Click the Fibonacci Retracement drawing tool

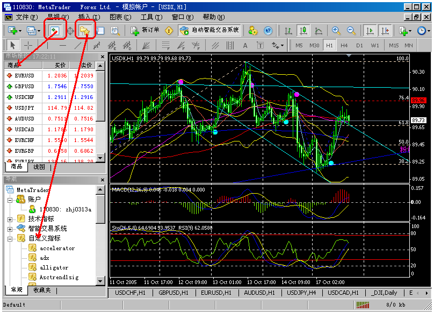167,46
